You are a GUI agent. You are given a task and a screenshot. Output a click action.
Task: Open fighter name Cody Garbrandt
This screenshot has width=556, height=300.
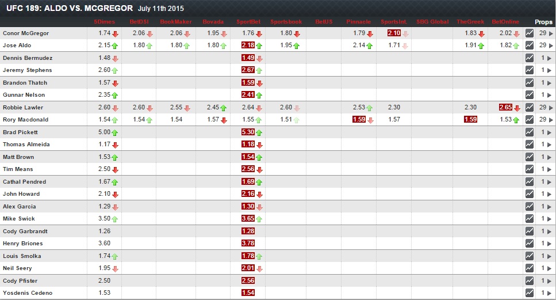pyautogui.click(x=25, y=231)
